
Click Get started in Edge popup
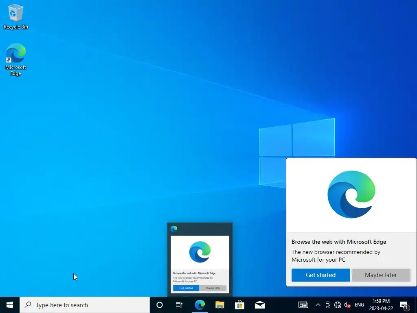[x=321, y=275]
